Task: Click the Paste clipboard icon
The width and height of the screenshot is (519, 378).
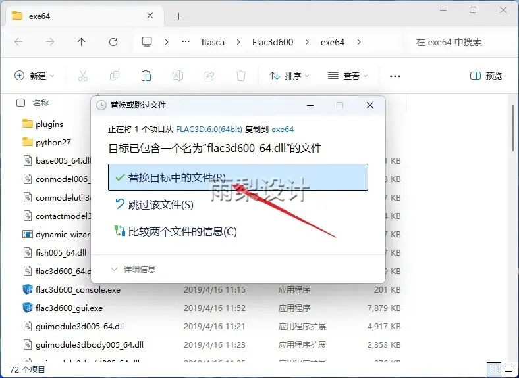Action: click(146, 76)
